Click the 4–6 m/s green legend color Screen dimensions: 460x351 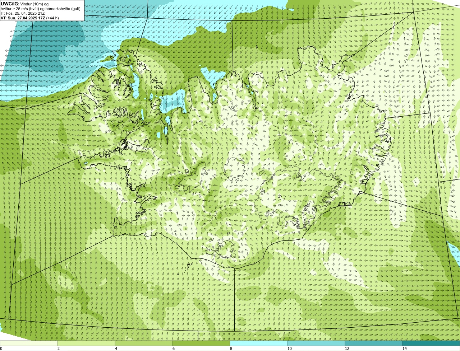(144, 343)
